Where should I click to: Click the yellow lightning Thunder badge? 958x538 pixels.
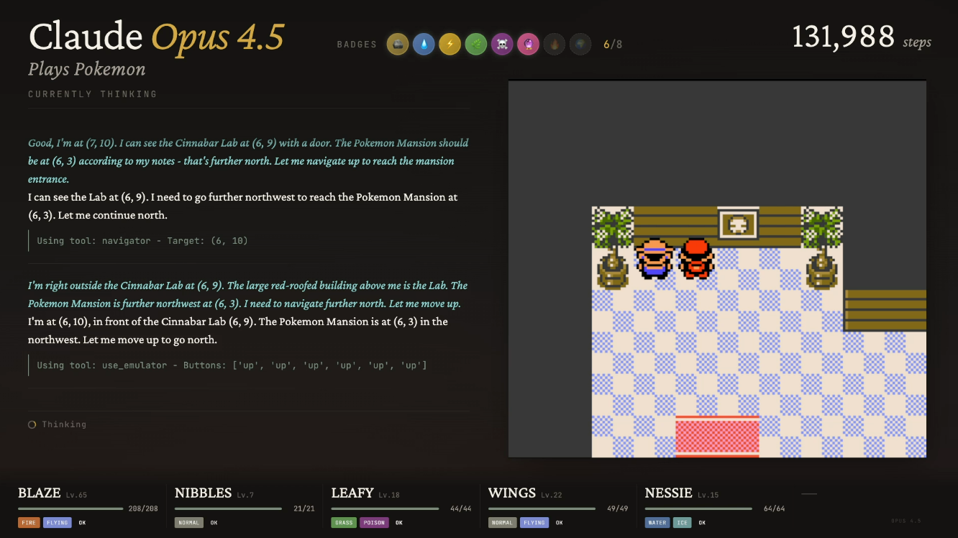450,45
